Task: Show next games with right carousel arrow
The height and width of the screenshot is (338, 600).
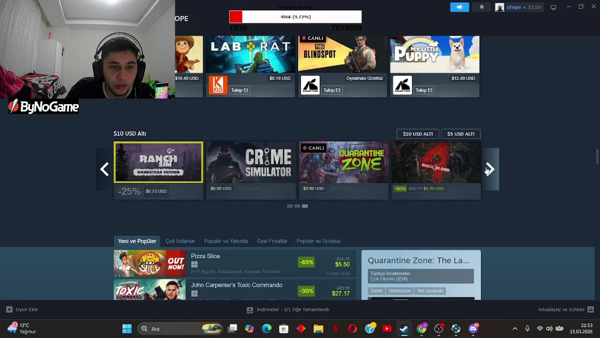Action: coord(490,169)
